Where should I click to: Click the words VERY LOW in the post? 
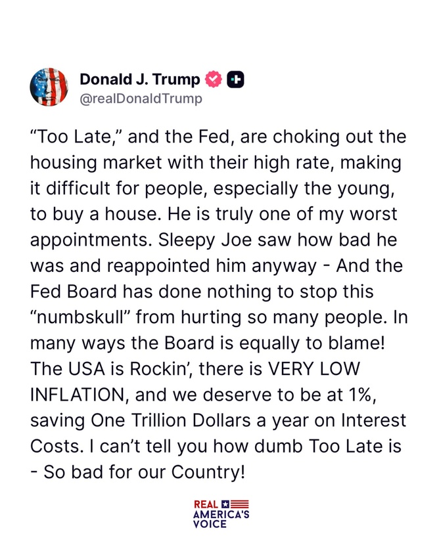click(314, 369)
